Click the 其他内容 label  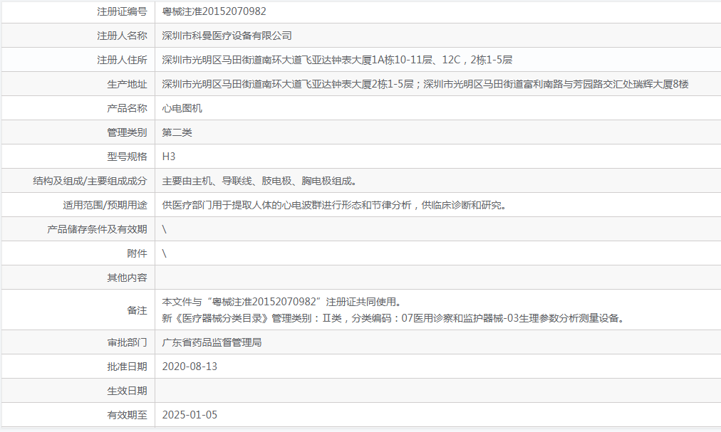[x=127, y=277]
